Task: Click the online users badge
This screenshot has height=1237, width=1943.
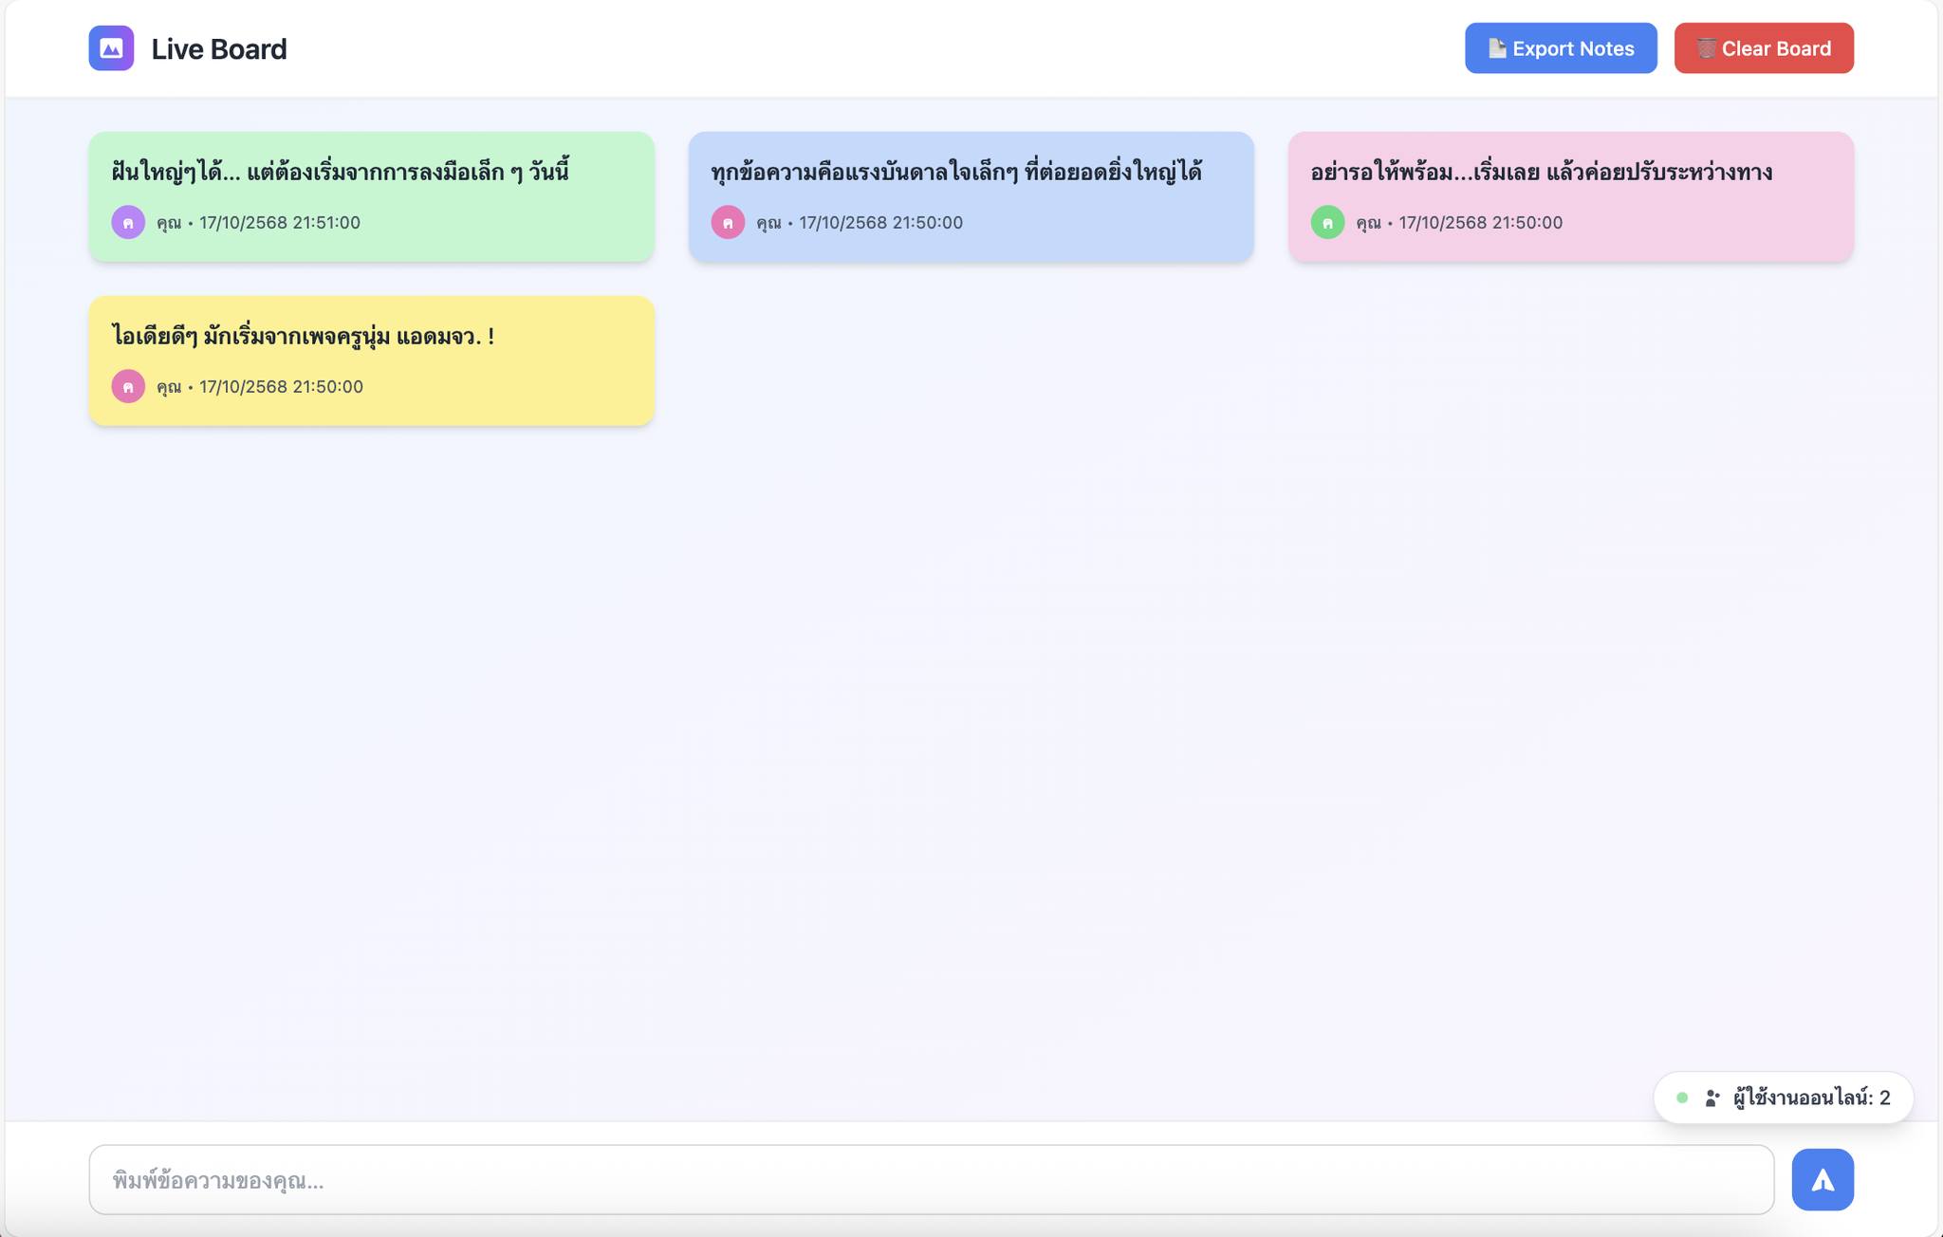Action: 1784,1098
